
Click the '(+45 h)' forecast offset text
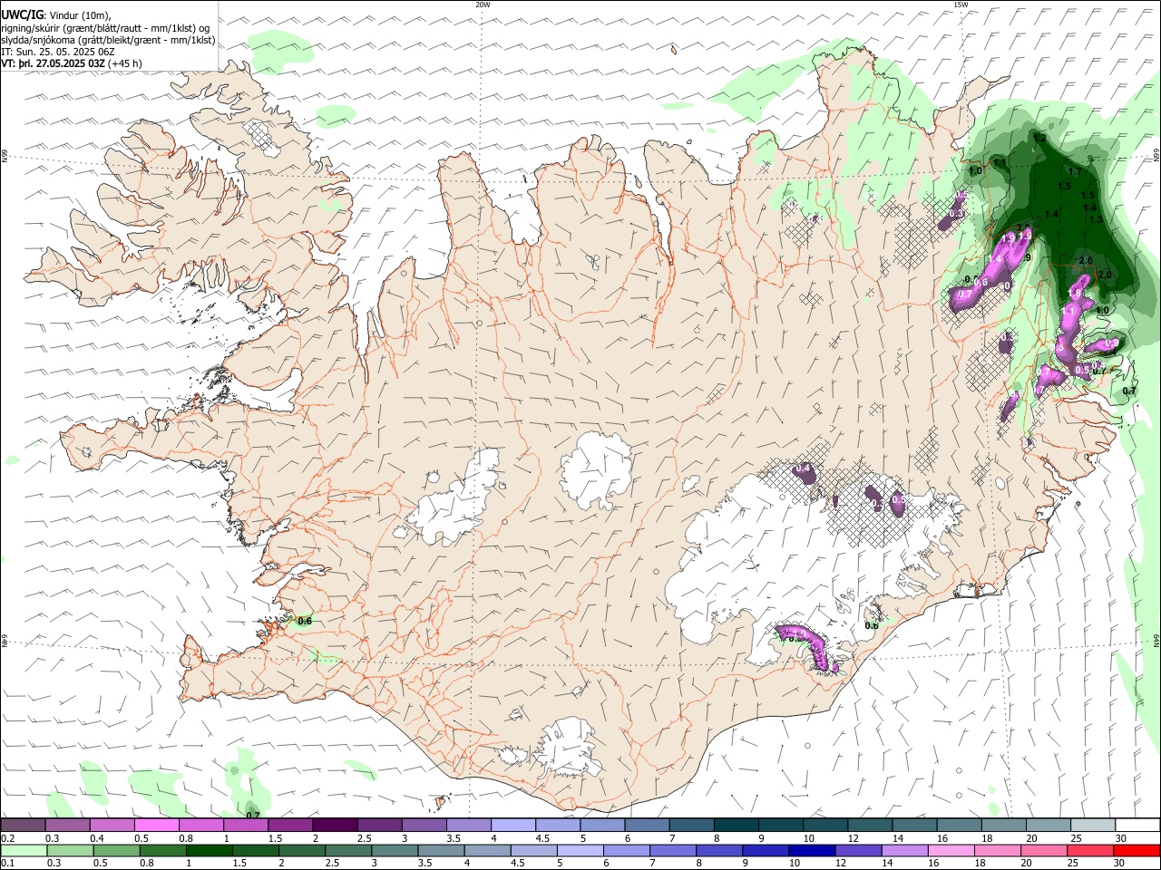(125, 63)
